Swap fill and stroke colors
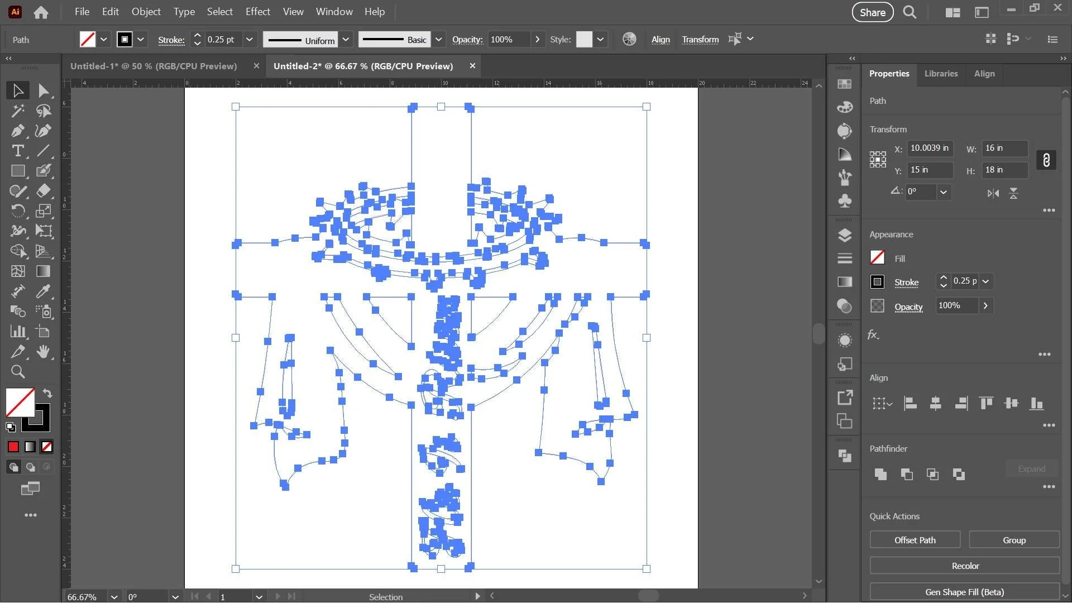The width and height of the screenshot is (1072, 603). pos(47,393)
